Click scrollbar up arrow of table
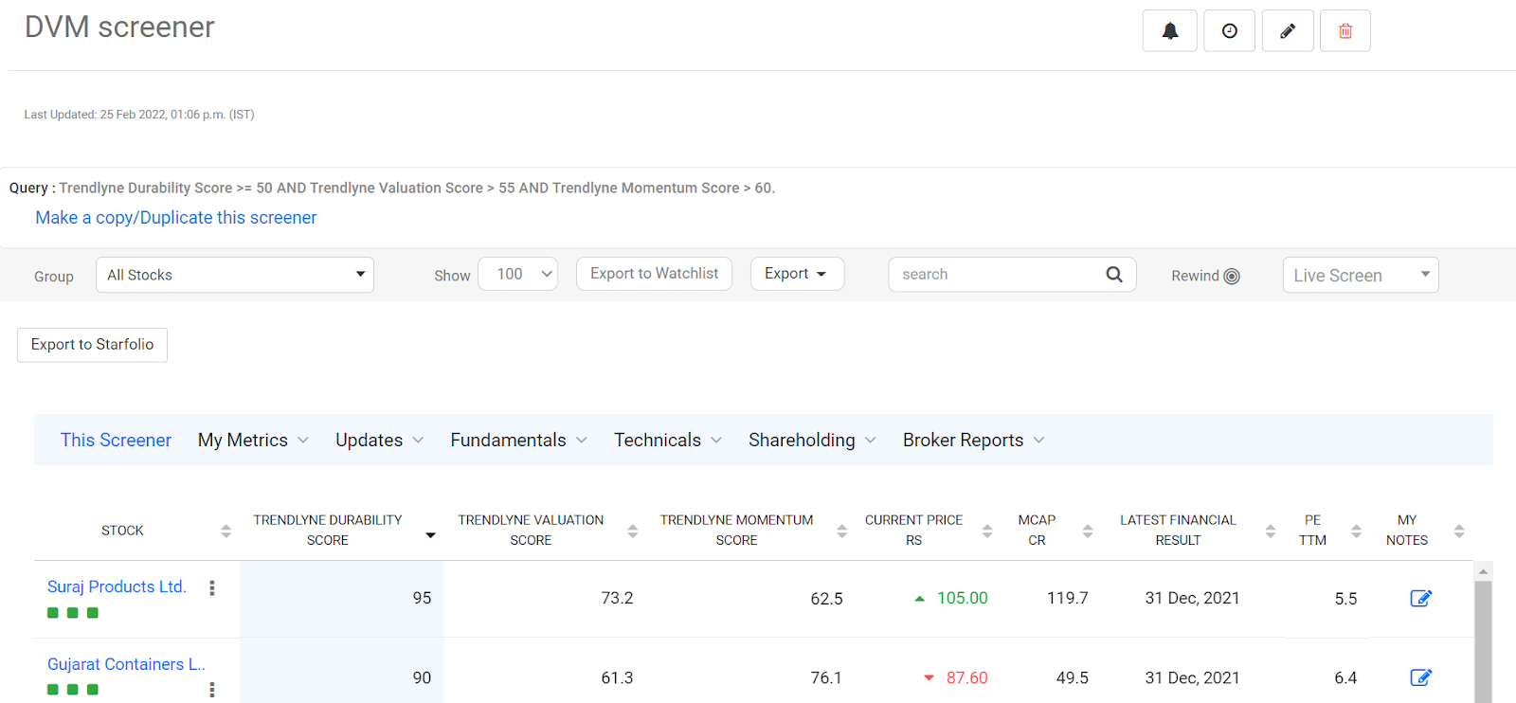1516x703 pixels. tap(1484, 571)
